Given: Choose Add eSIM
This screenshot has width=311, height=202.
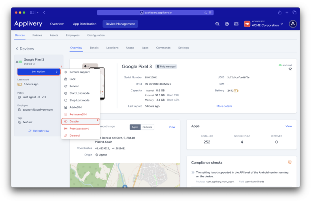Looking at the screenshot, I should [81, 107].
